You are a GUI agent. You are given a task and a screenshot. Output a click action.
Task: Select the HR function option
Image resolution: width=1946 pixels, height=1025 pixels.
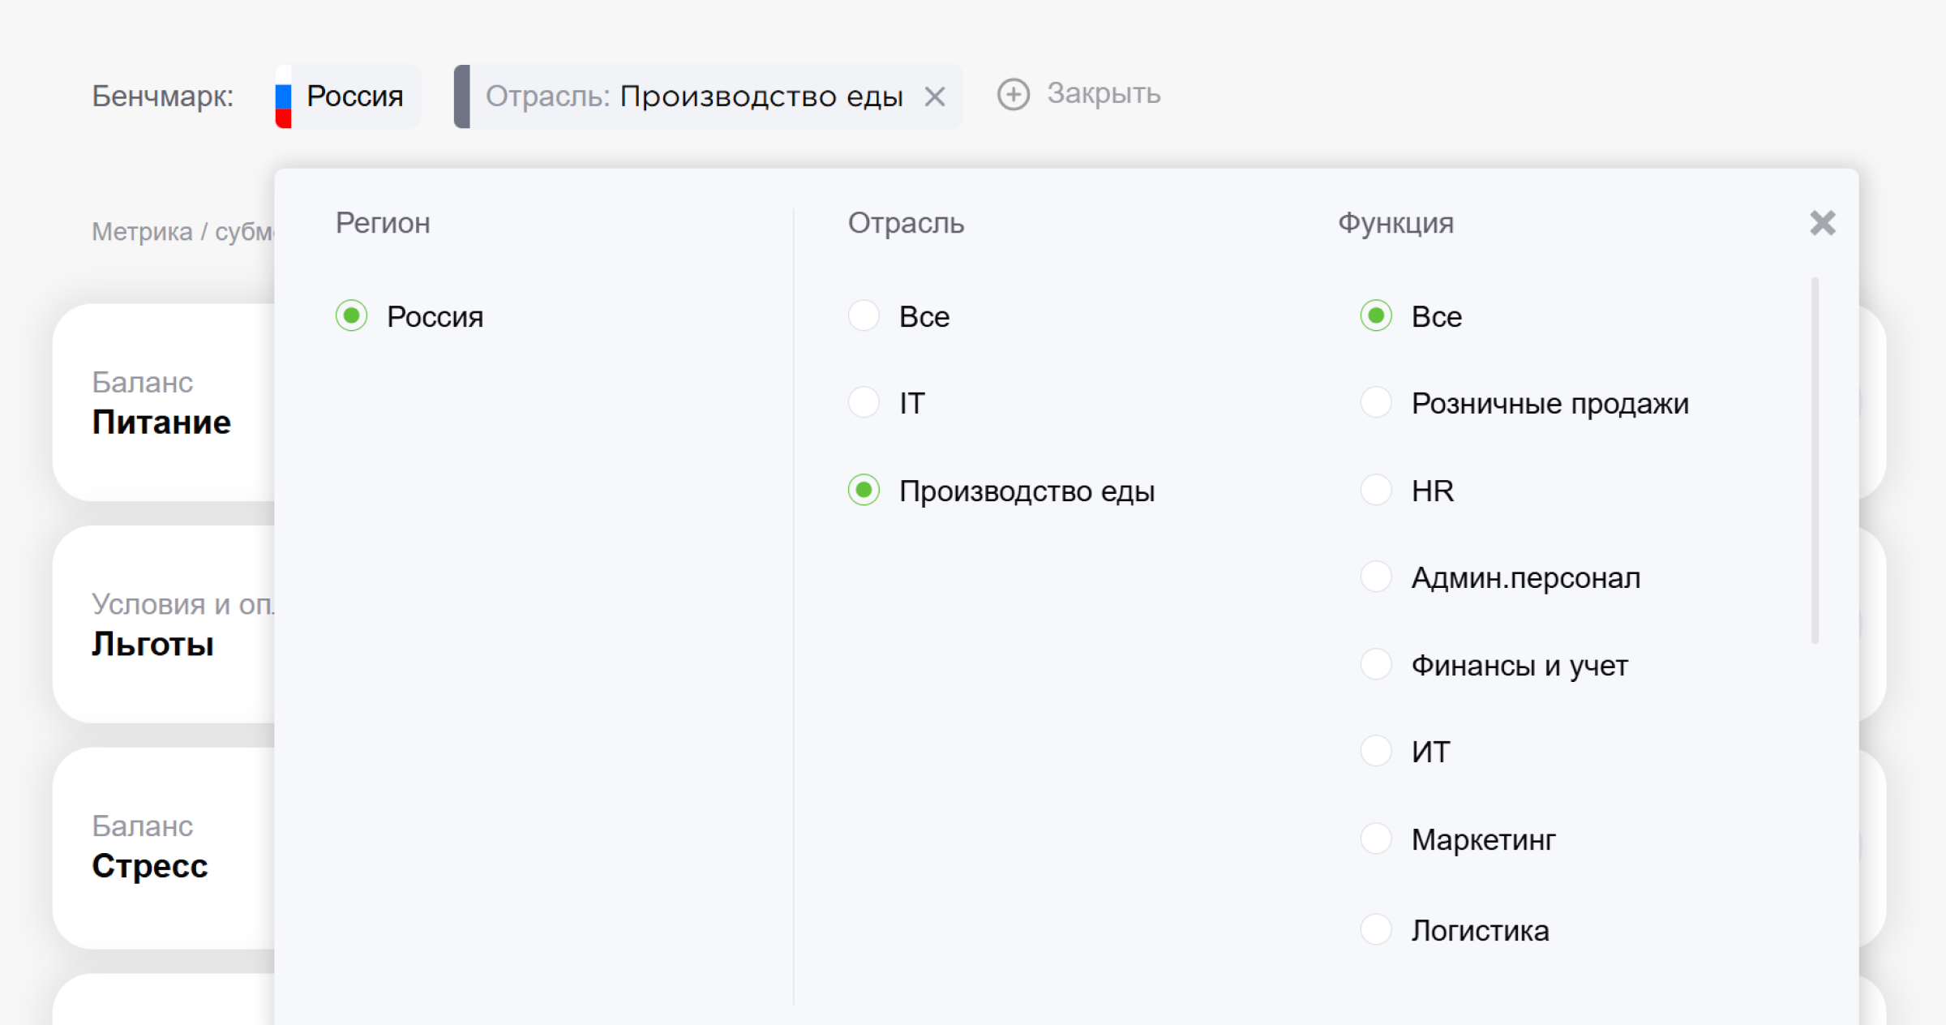(x=1376, y=490)
